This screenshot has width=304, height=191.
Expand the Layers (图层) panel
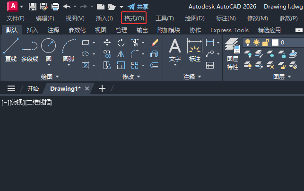pyautogui.click(x=282, y=77)
